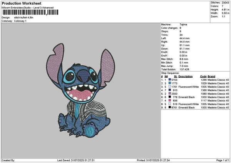
Task: Click the 'Right:' label
Action: click(x=164, y=42)
